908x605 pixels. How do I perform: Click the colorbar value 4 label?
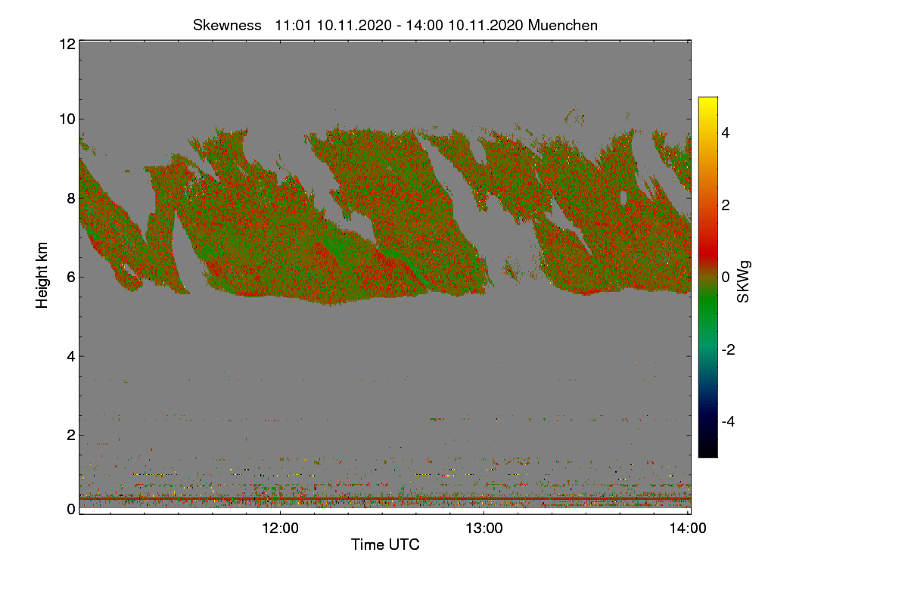726,132
